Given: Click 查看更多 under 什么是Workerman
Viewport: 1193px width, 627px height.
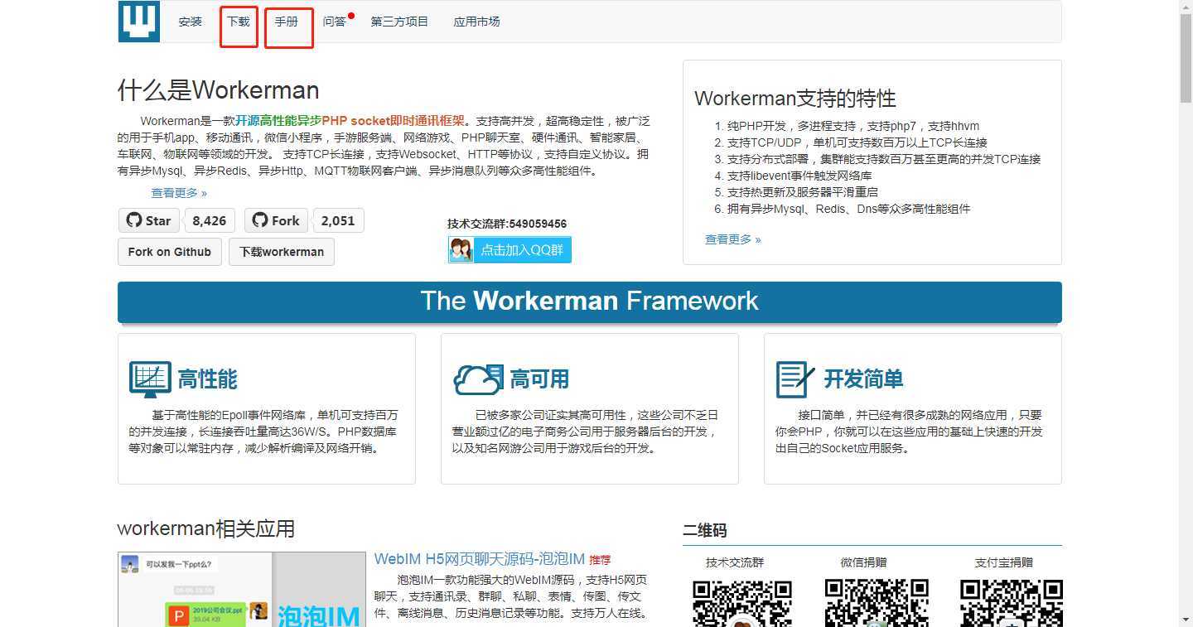Looking at the screenshot, I should coord(179,193).
